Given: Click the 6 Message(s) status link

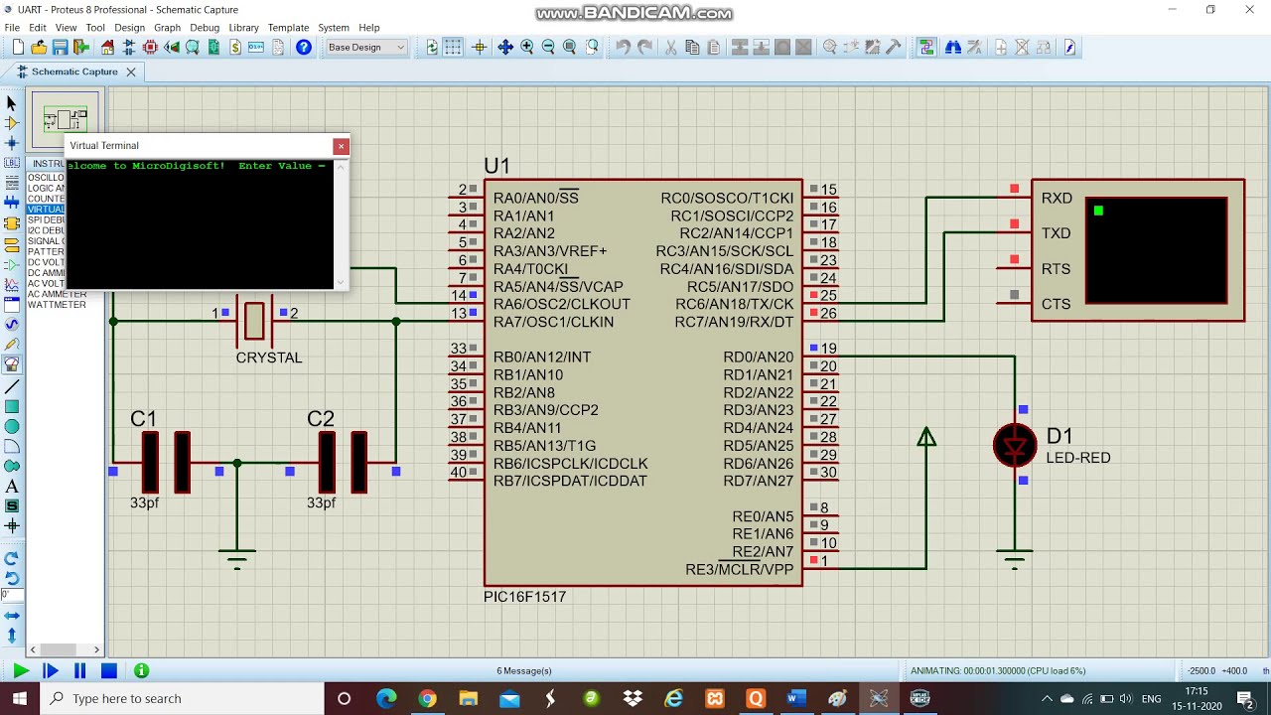Looking at the screenshot, I should click(523, 671).
